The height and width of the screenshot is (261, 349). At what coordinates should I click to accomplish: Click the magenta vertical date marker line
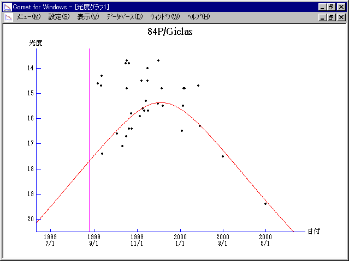(x=89, y=140)
